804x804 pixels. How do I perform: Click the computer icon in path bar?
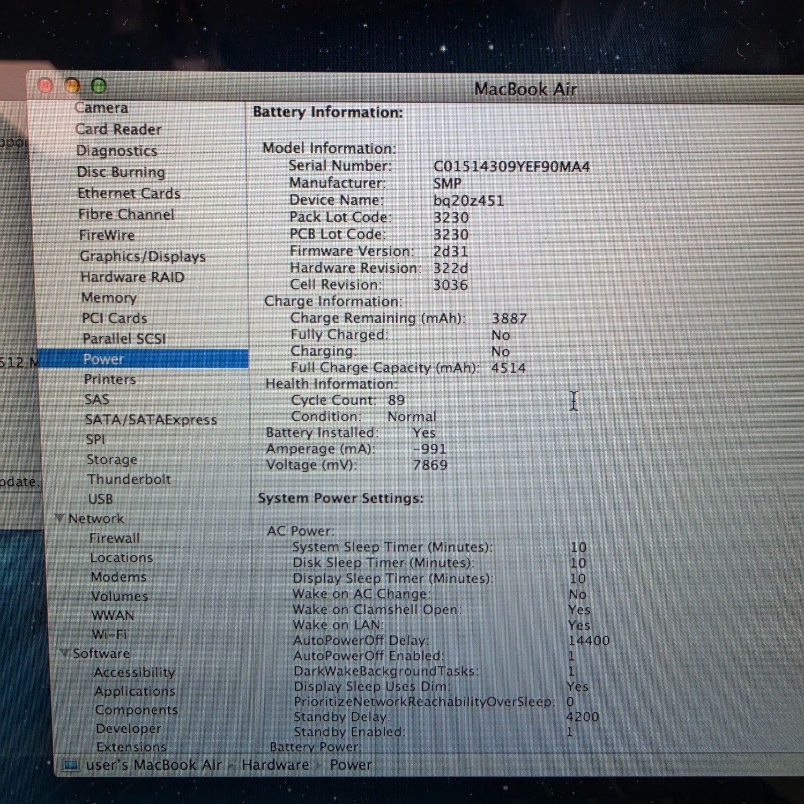(71, 765)
